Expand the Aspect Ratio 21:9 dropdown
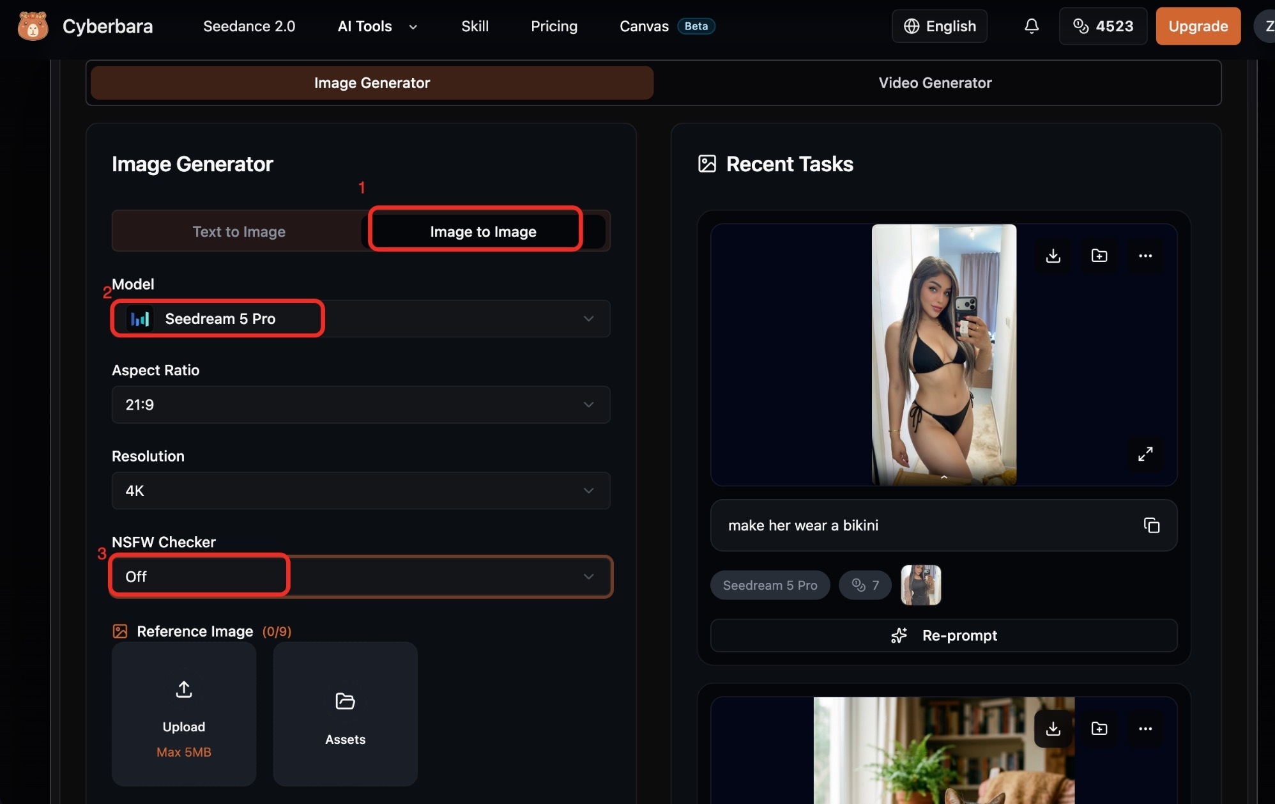The width and height of the screenshot is (1275, 804). (x=361, y=405)
